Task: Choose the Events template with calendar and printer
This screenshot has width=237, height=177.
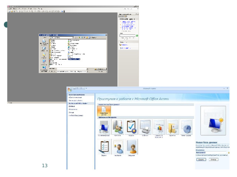Action: (145, 128)
